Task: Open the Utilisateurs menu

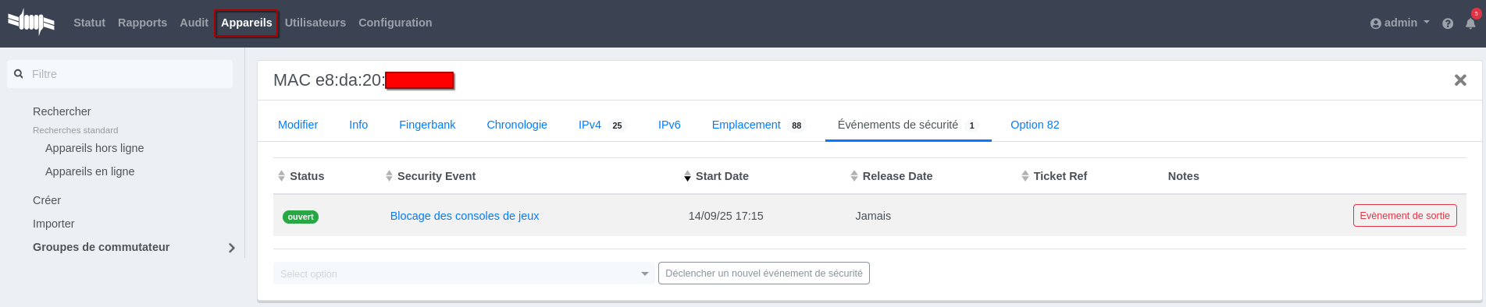Action: click(x=315, y=23)
